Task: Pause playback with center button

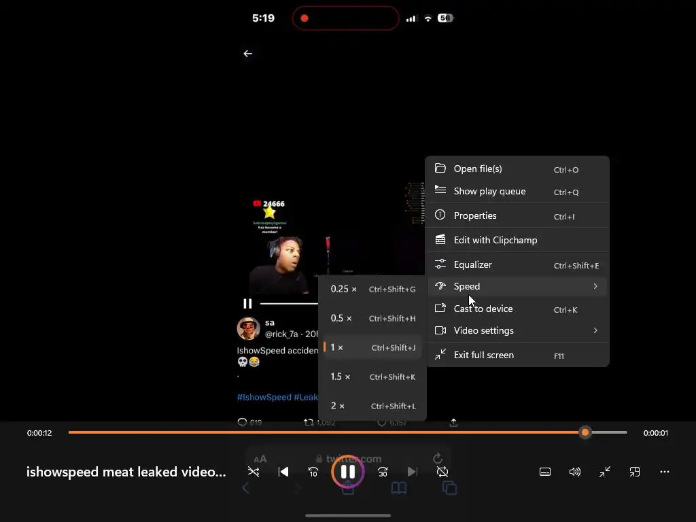Action: (x=347, y=472)
